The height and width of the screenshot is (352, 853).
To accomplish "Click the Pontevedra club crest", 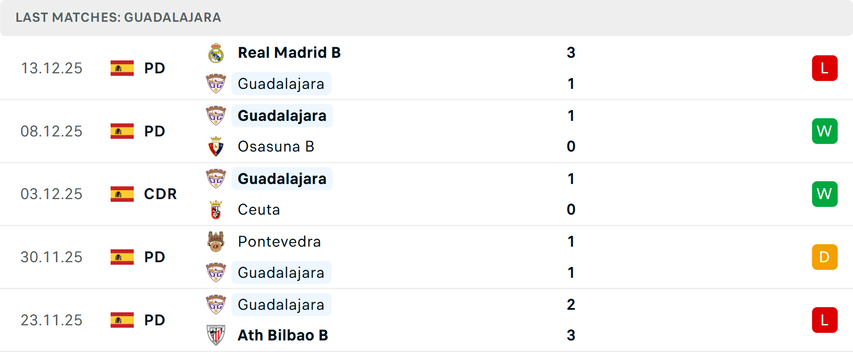I will (216, 242).
